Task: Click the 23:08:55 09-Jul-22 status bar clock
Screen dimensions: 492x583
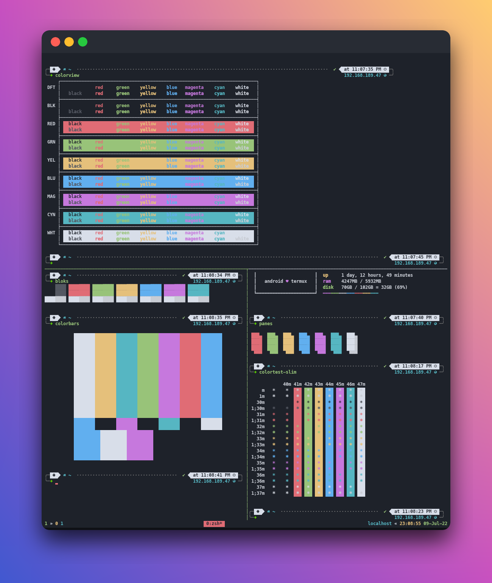Action: pyautogui.click(x=423, y=524)
